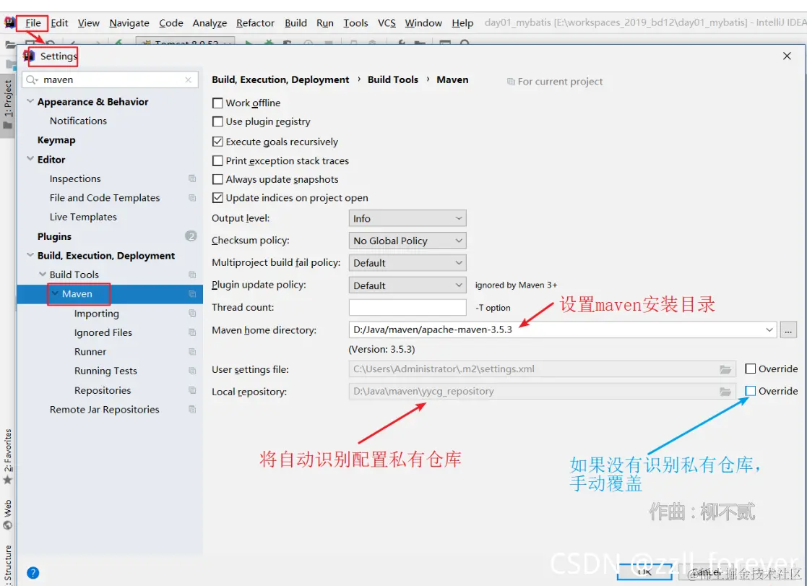Click the Maven home directory path field
Viewport: 807px width, 586px height.
click(x=562, y=329)
